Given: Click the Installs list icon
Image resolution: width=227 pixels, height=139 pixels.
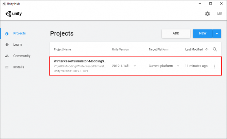Looking at the screenshot, I should pyautogui.click(x=7, y=67).
